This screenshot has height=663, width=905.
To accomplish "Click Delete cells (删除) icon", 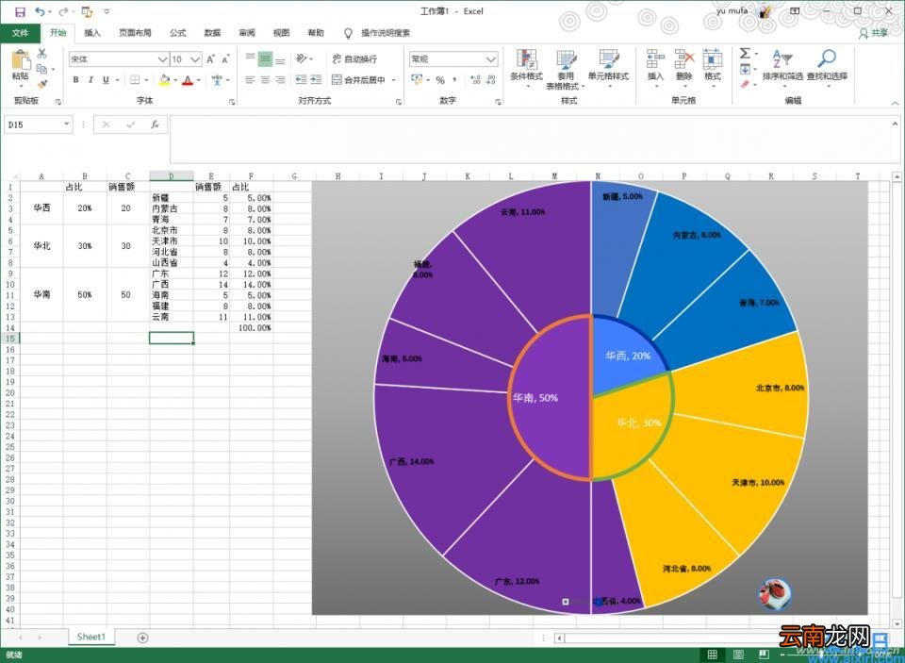I will [x=683, y=68].
